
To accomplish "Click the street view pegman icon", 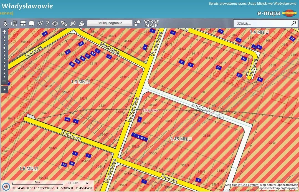I will 5,23.
